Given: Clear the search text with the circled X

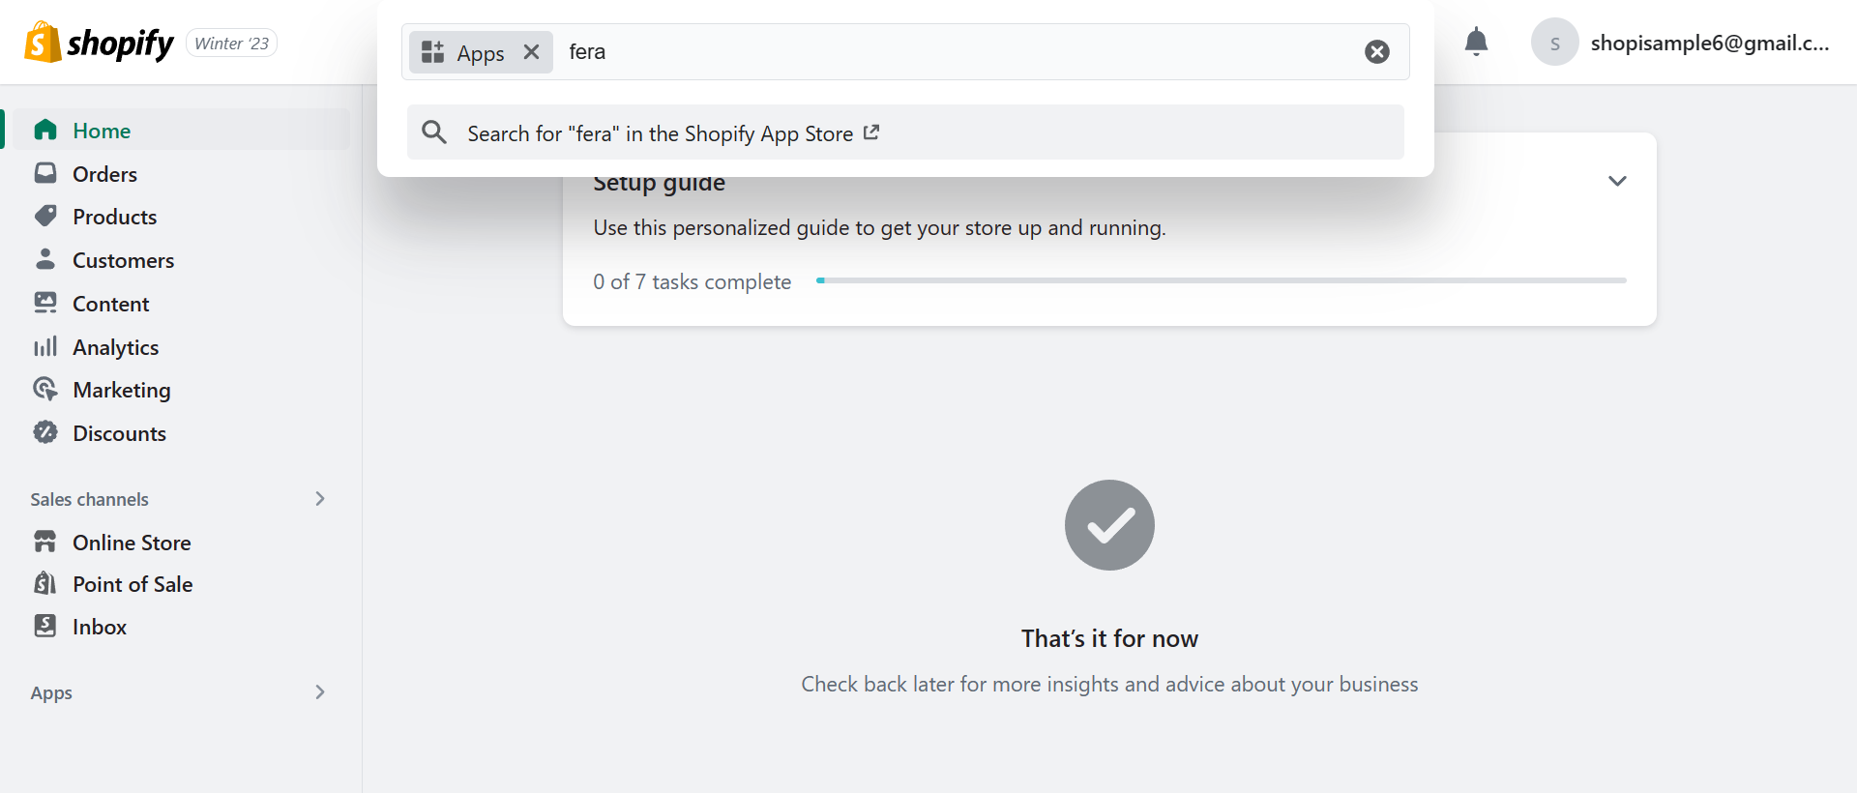Looking at the screenshot, I should point(1377,51).
